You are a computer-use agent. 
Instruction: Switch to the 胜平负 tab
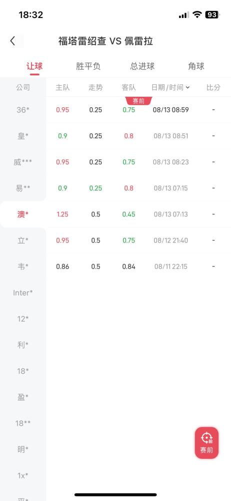point(88,67)
